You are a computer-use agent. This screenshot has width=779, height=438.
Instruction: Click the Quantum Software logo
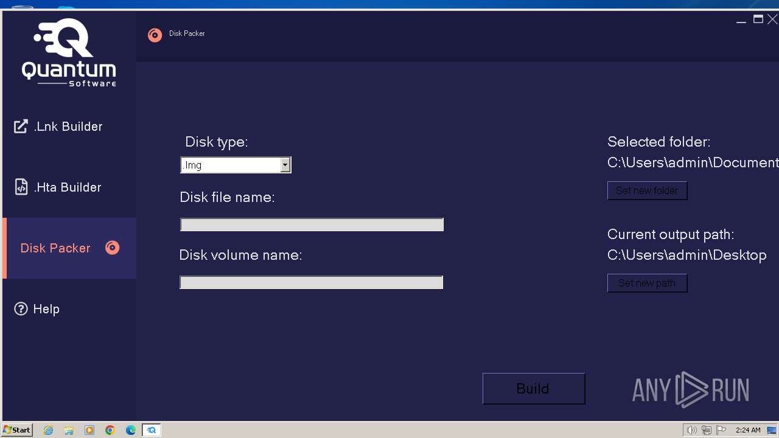pyautogui.click(x=69, y=52)
